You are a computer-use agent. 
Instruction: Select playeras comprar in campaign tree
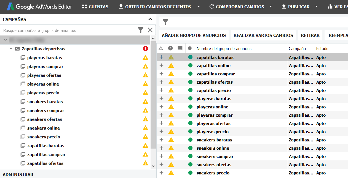[x=45, y=67]
